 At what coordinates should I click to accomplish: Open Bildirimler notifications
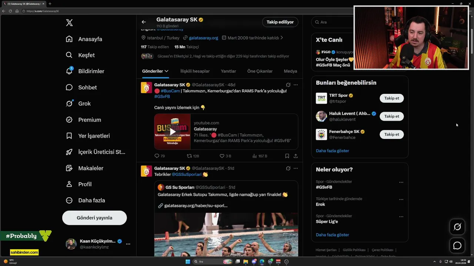tap(85, 71)
